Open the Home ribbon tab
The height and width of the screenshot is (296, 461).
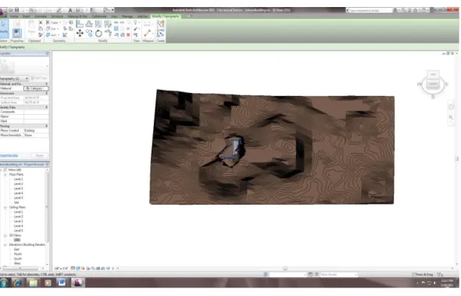pyautogui.click(x=14, y=16)
